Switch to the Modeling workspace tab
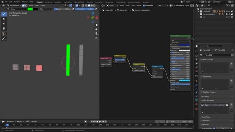 click(x=48, y=2)
